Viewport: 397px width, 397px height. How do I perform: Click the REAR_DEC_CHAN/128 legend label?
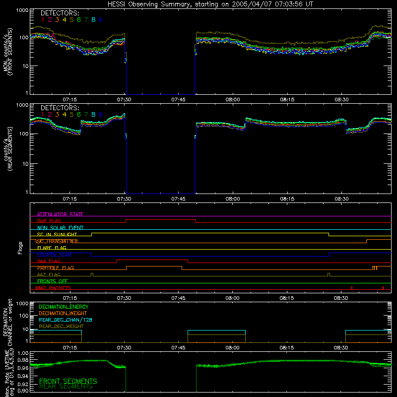pyautogui.click(x=66, y=320)
